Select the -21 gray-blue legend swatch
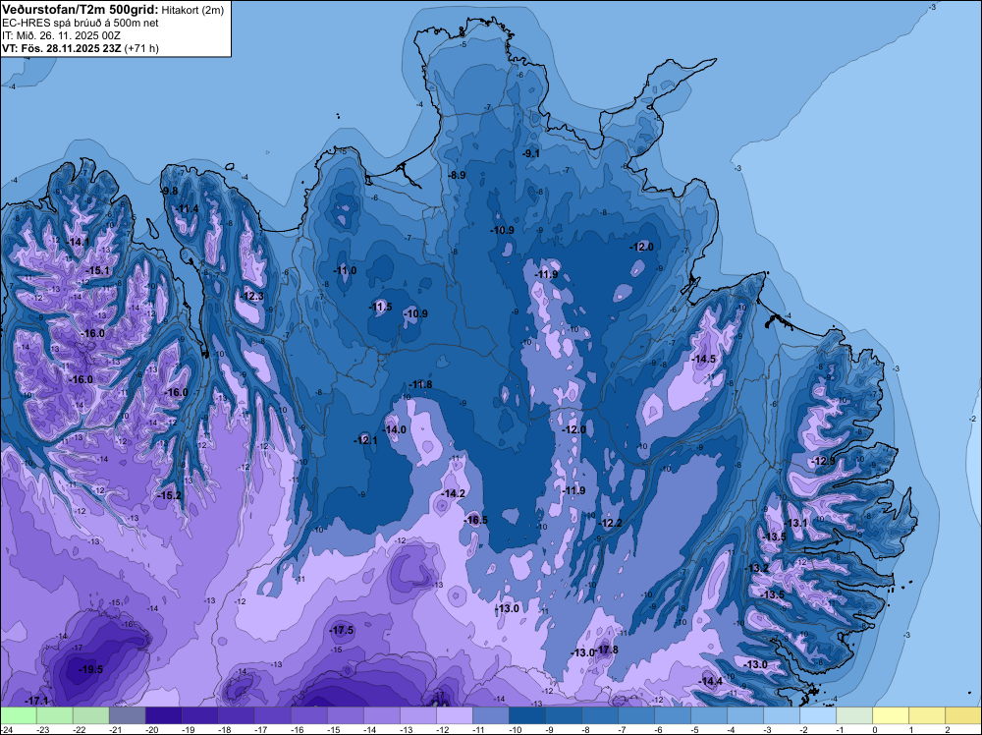The height and width of the screenshot is (735, 982). click(x=127, y=715)
